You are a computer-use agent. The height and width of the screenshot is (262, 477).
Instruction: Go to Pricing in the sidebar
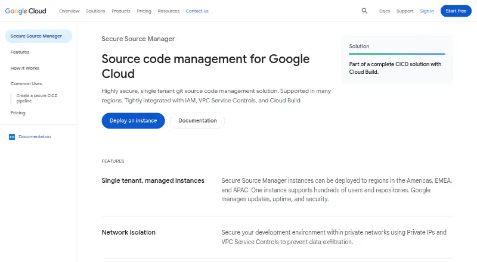(x=18, y=113)
